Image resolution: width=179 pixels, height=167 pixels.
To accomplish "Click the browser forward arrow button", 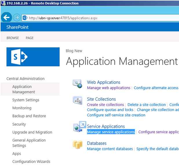I will coord(17,17).
